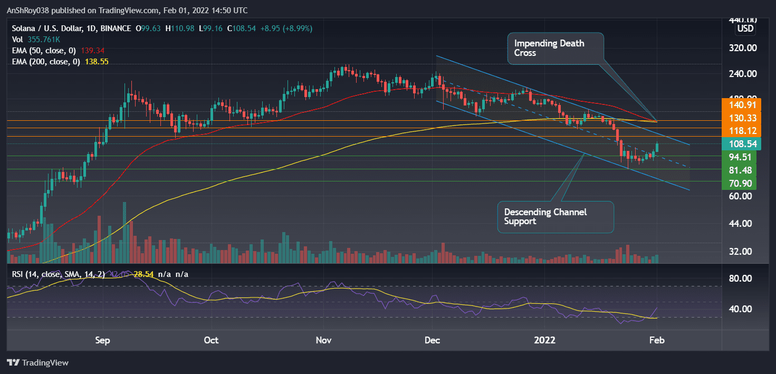Click the Nov label on time axis

click(x=323, y=341)
